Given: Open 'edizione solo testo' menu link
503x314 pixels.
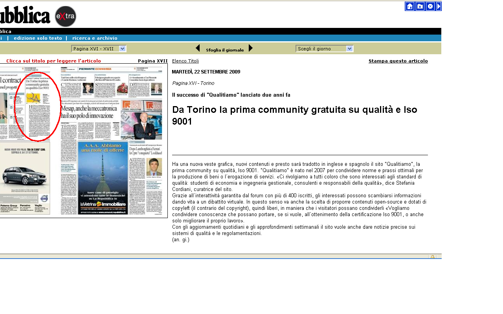Looking at the screenshot, I should [x=38, y=38].
